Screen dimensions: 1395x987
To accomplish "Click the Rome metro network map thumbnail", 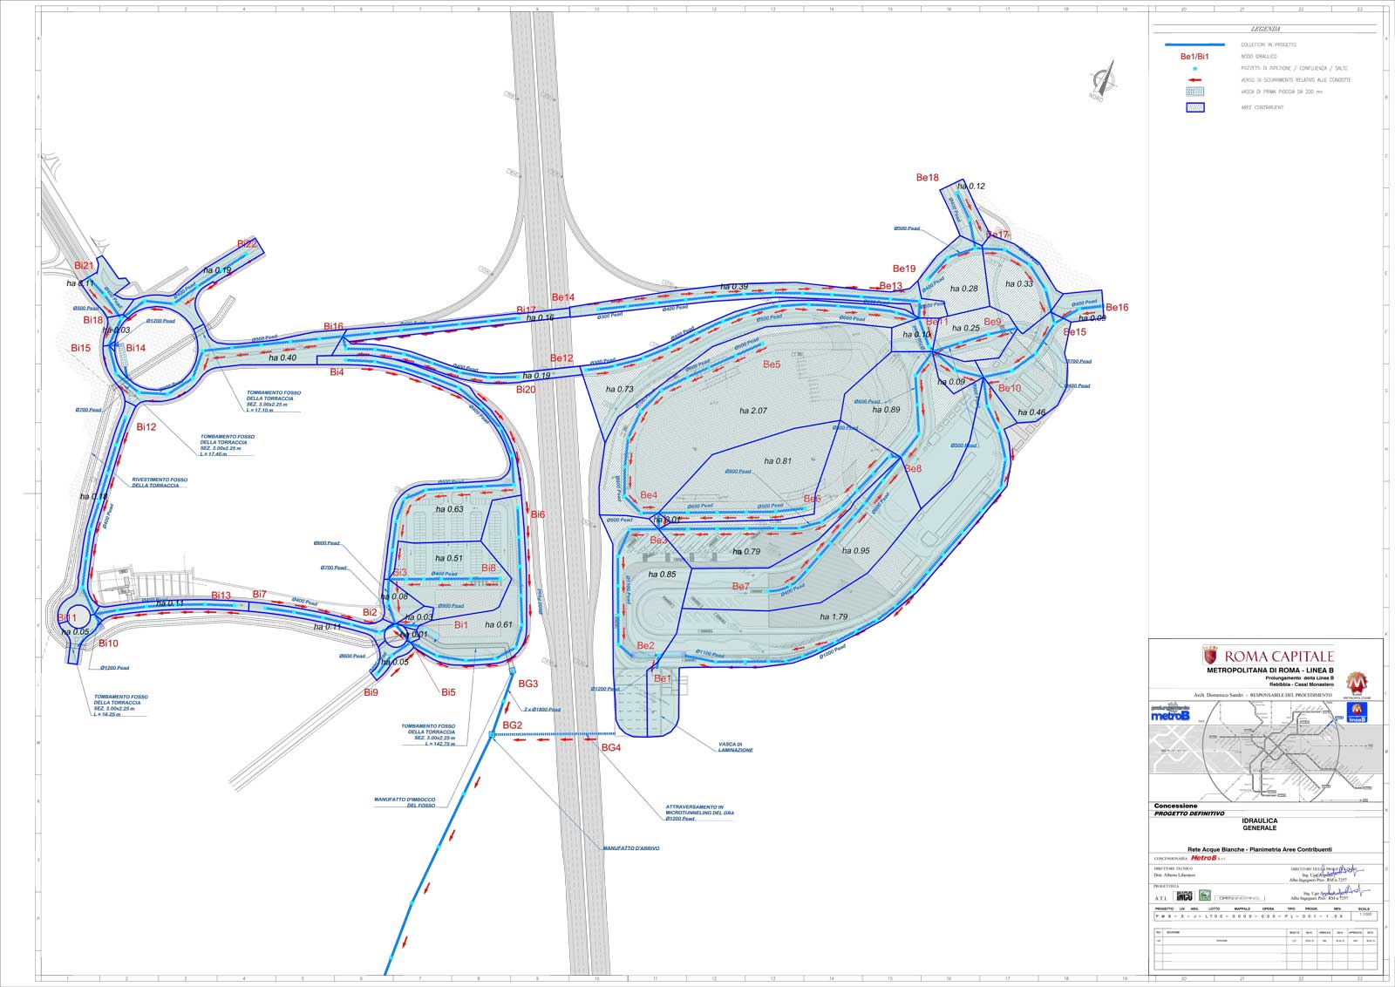I will (x=1266, y=751).
